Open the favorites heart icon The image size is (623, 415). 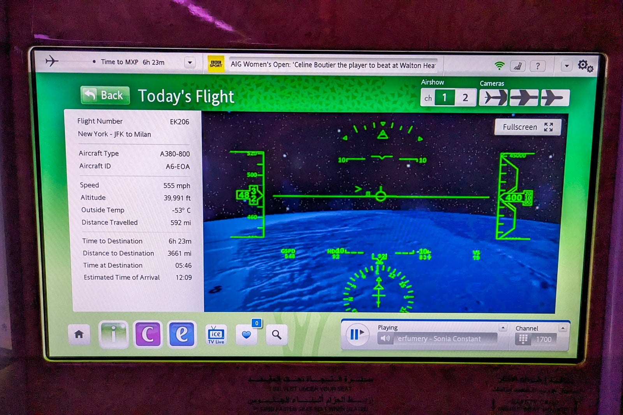pos(246,334)
